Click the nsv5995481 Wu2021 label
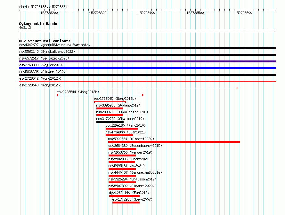This screenshot has width=285, height=215. pos(126,166)
